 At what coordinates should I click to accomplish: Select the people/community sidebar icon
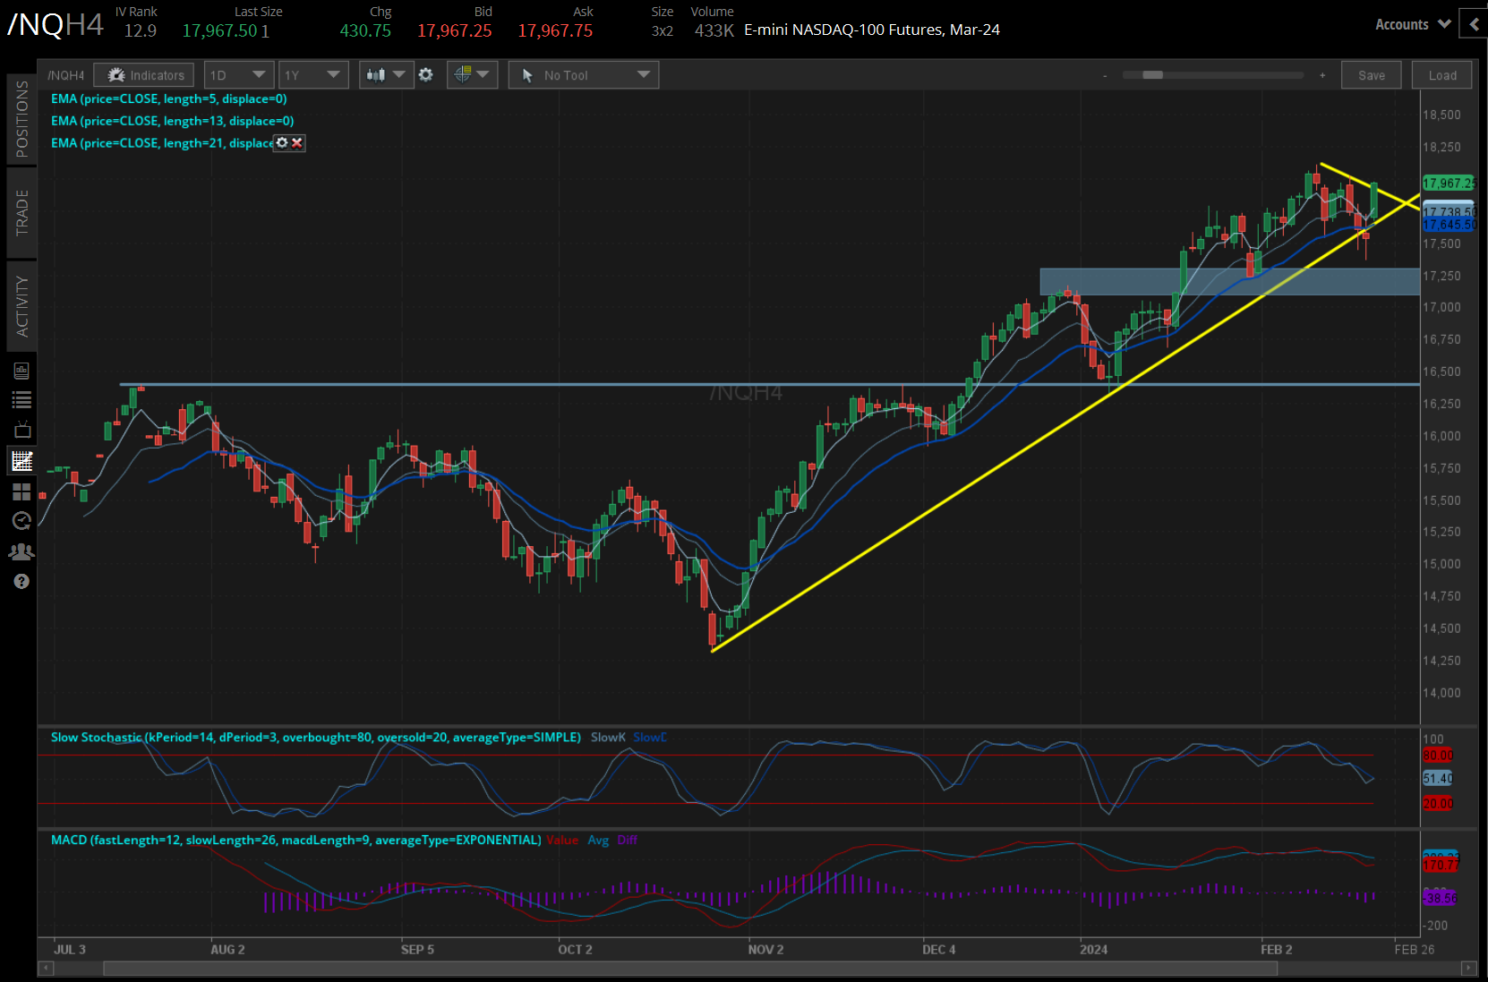pos(21,551)
